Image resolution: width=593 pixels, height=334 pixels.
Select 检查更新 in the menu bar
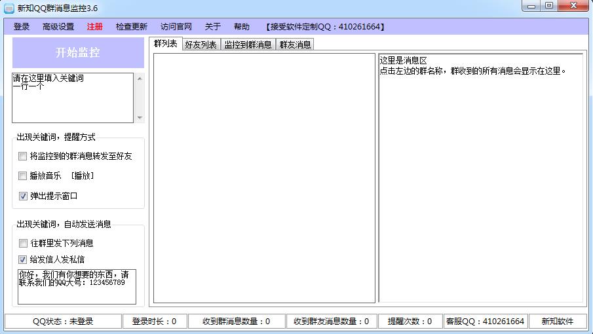[132, 27]
